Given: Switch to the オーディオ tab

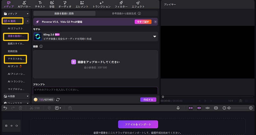Looking at the screenshot, I should (65, 4).
